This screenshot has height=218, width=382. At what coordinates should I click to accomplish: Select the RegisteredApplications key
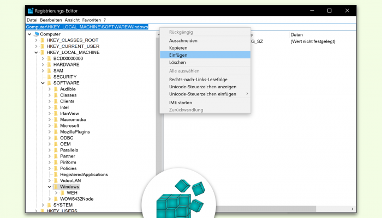pos(84,174)
